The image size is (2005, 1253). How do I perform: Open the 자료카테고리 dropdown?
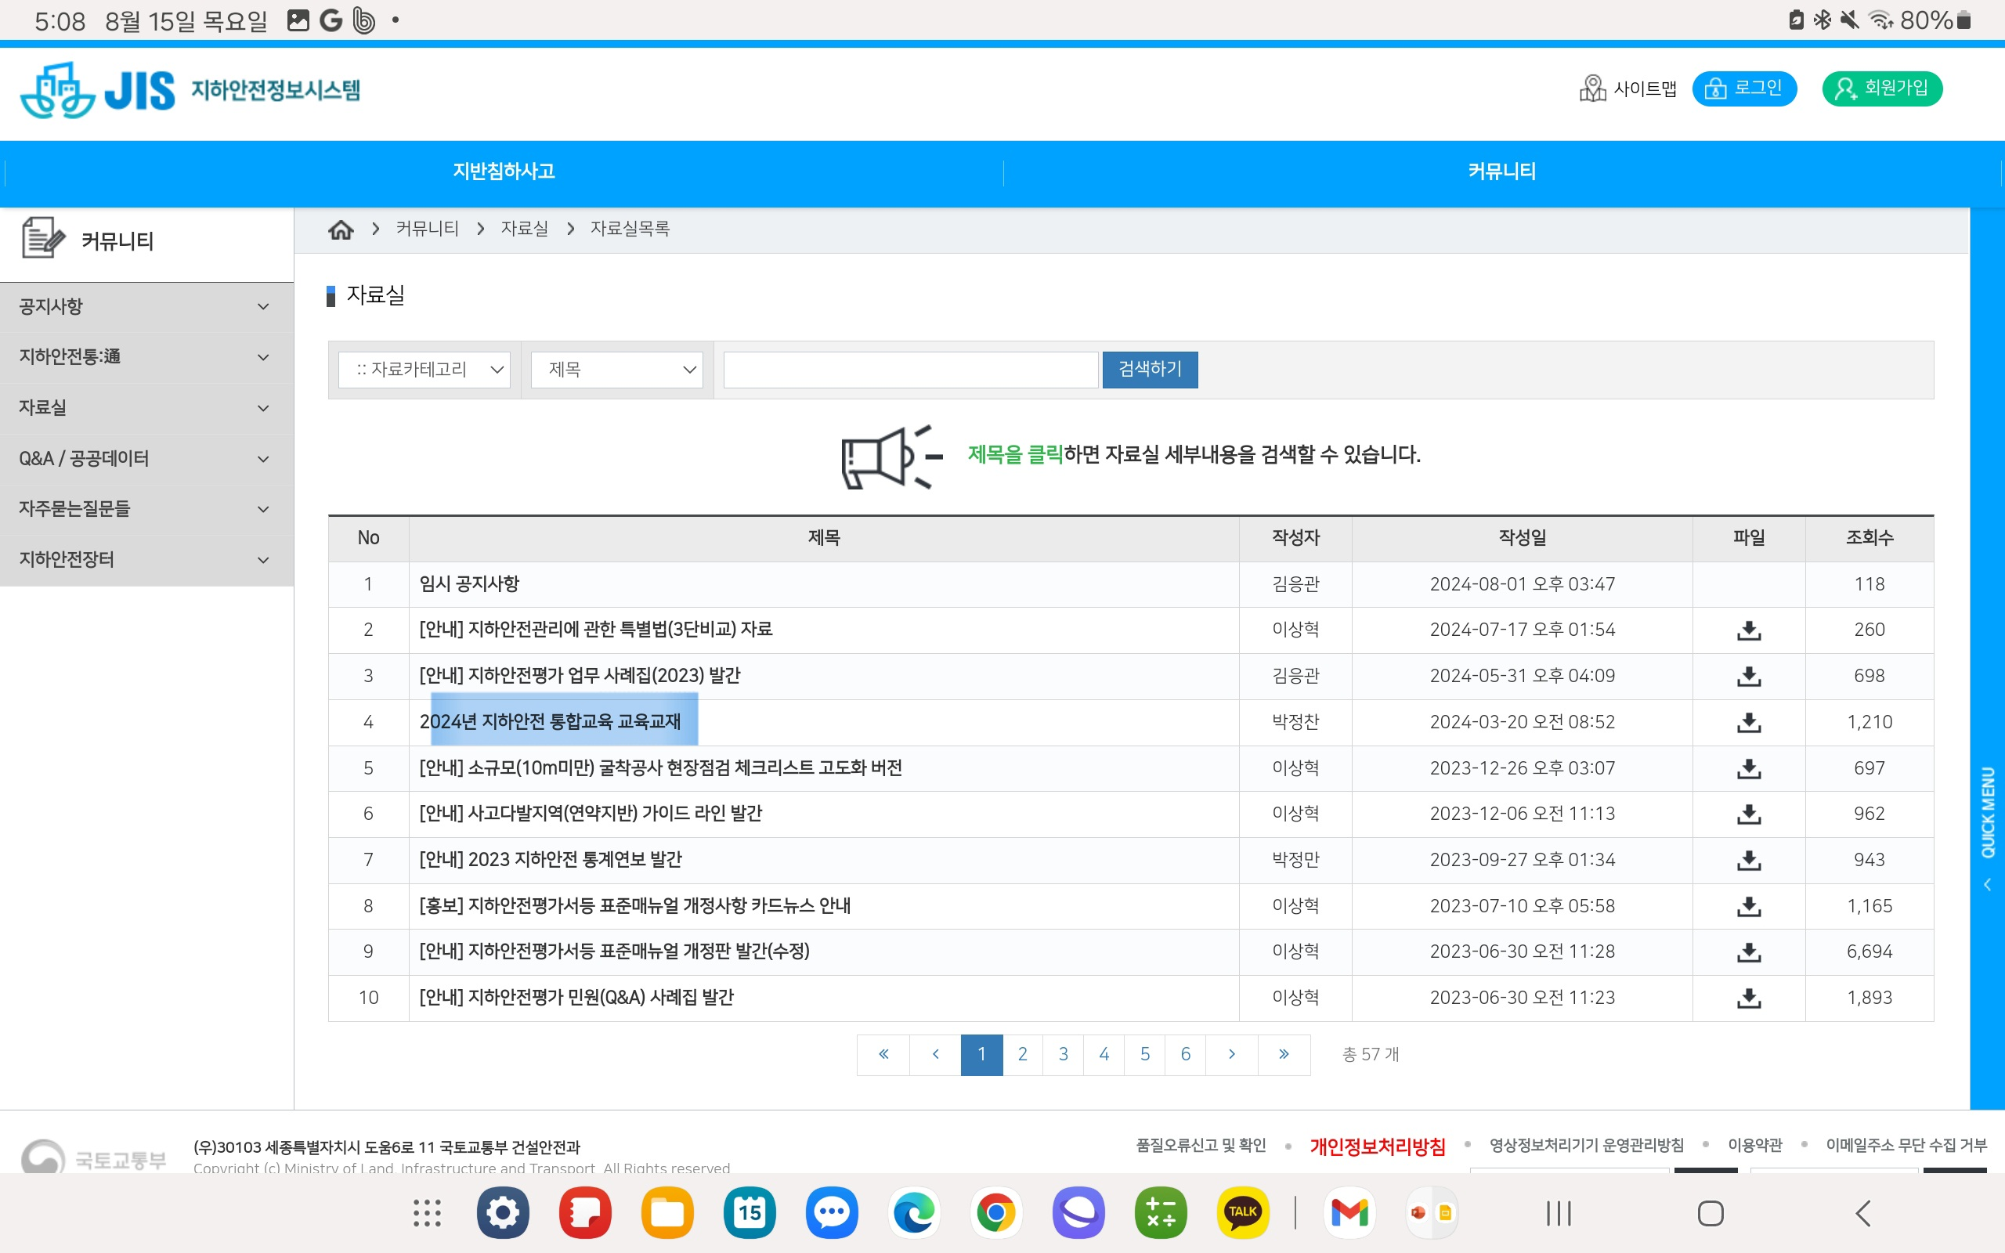[424, 370]
